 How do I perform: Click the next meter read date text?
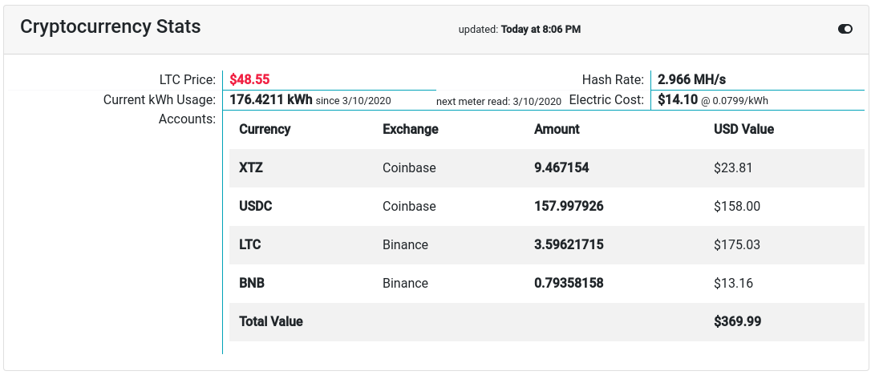(x=499, y=102)
